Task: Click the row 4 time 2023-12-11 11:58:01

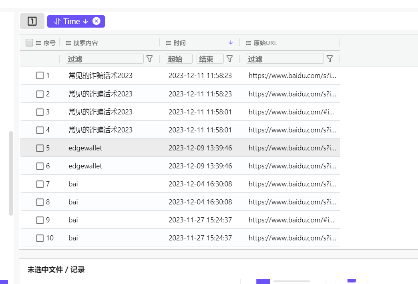Action: [x=200, y=130]
